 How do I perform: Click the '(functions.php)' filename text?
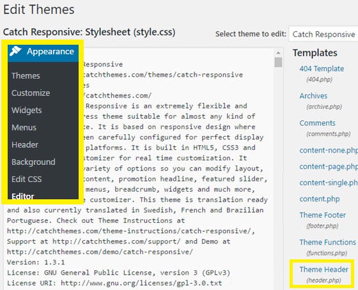click(x=327, y=253)
